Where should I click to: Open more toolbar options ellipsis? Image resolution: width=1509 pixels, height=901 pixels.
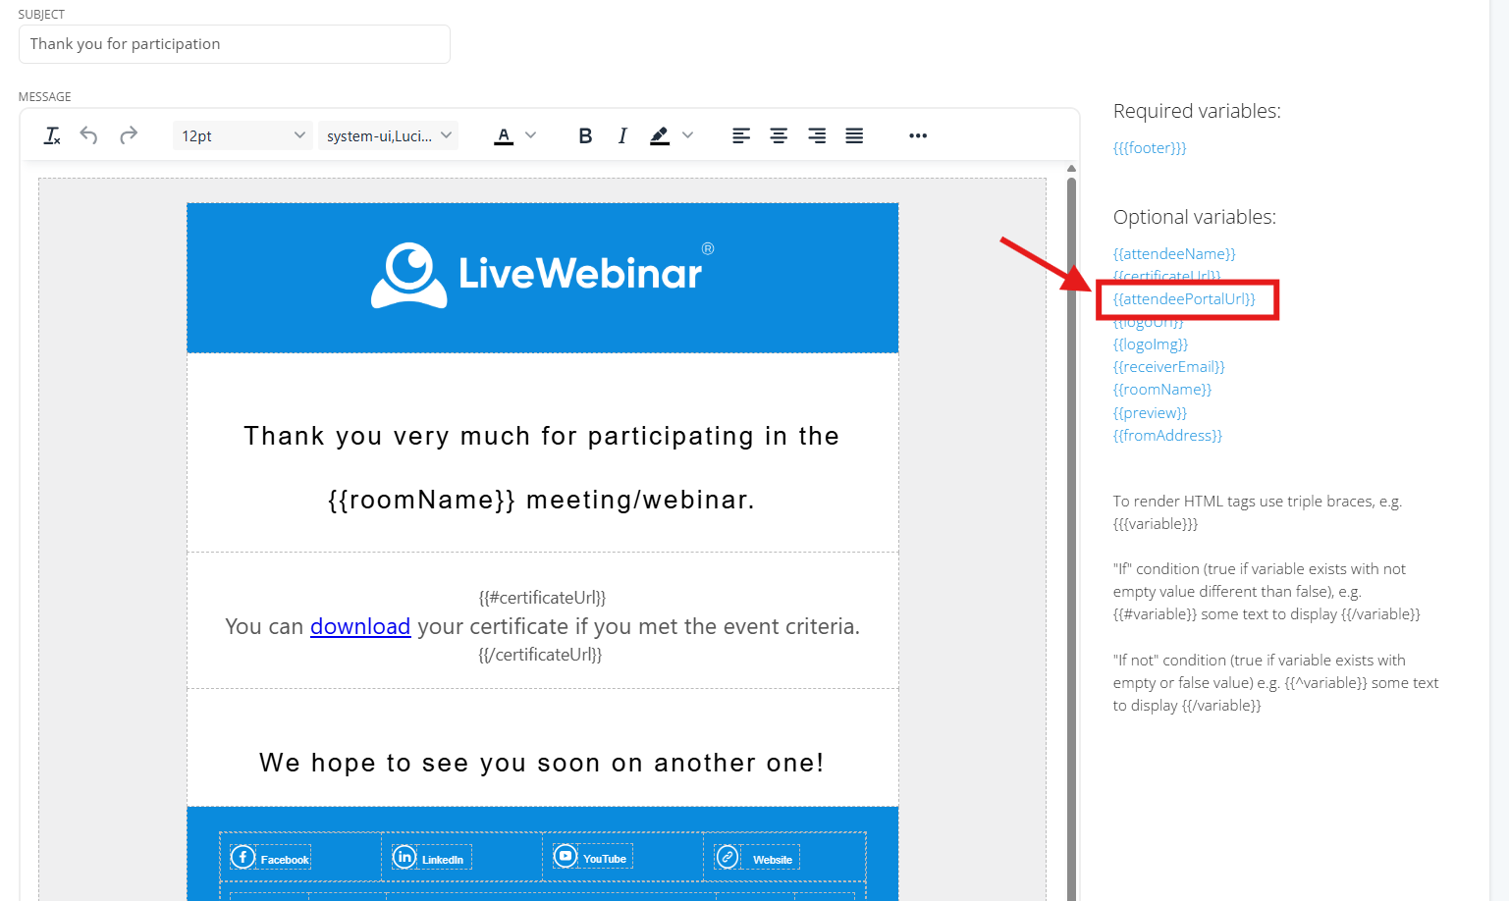[918, 135]
